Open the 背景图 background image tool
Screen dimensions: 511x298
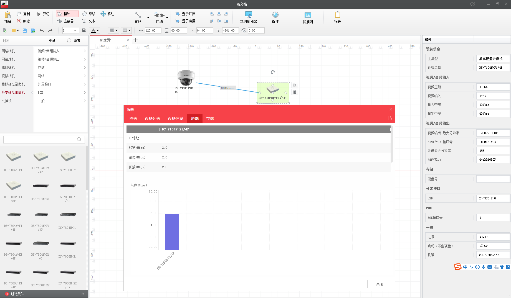coord(308,18)
